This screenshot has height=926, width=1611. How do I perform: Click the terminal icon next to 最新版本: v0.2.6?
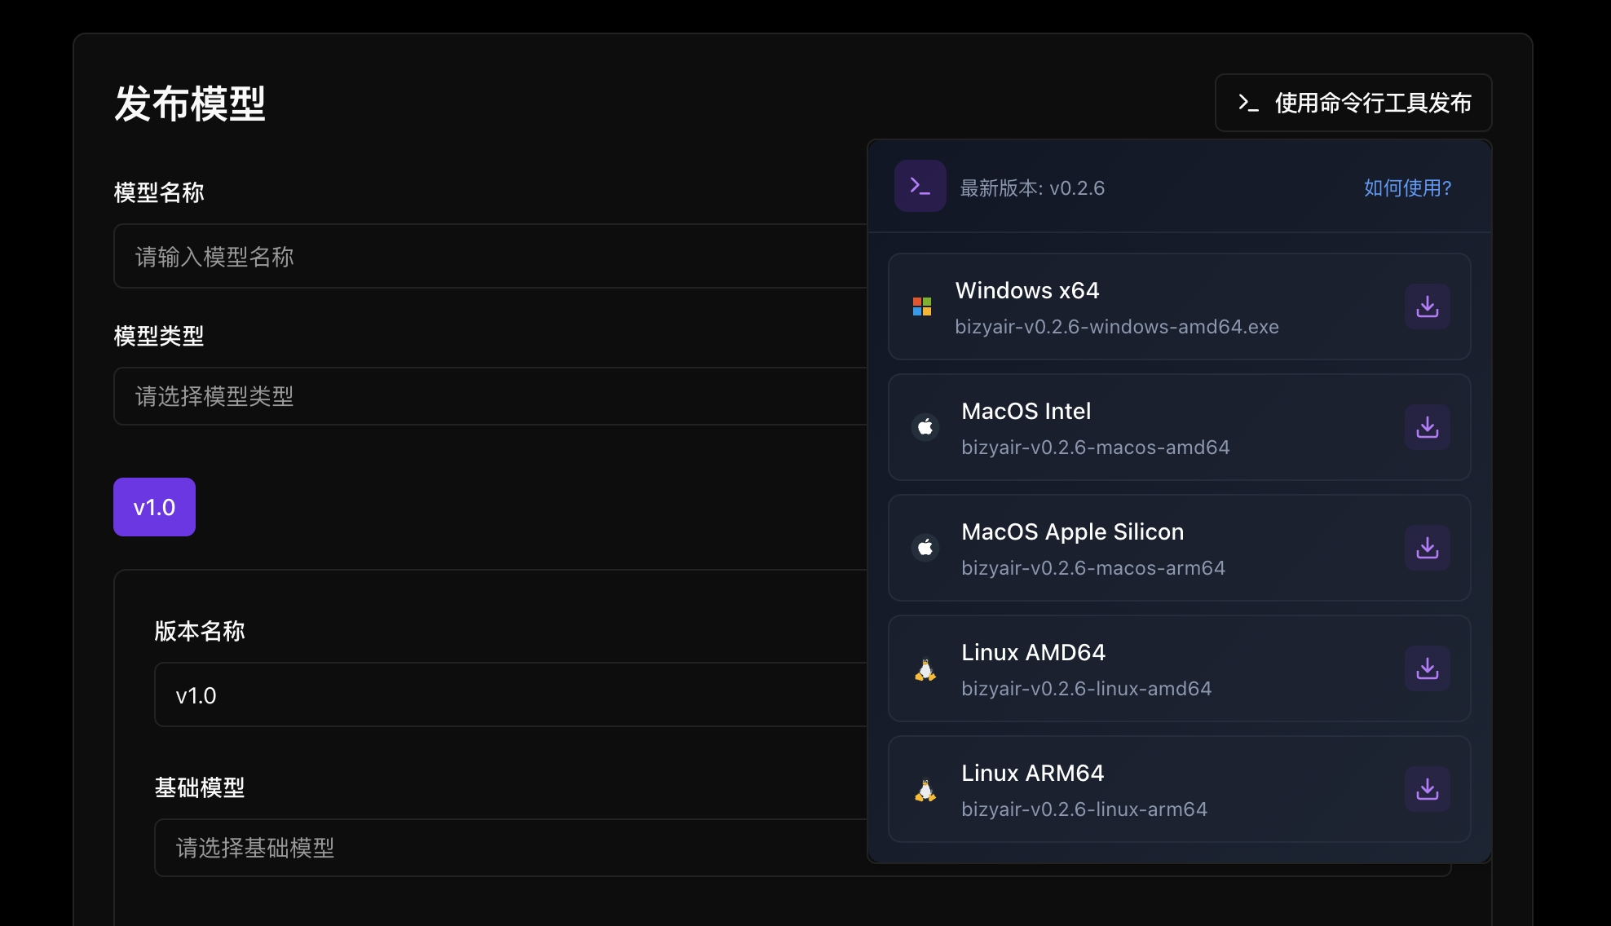pyautogui.click(x=920, y=186)
